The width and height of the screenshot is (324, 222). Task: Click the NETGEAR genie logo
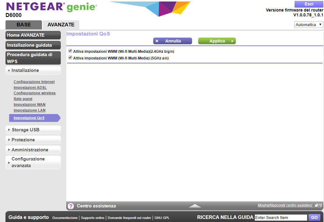point(50,7)
